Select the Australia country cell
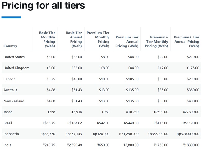Image resolution: width=202 pixels, height=149 pixels. pyautogui.click(x=10, y=90)
